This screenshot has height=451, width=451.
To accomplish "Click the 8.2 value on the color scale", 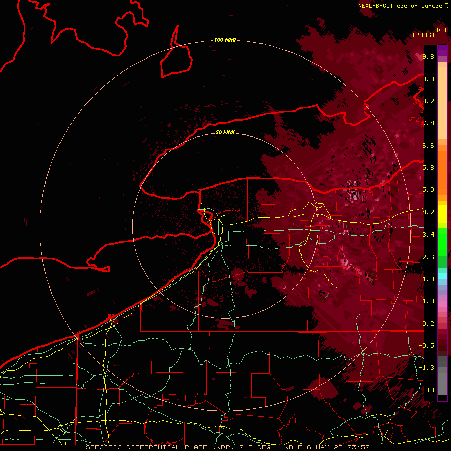I will (428, 101).
